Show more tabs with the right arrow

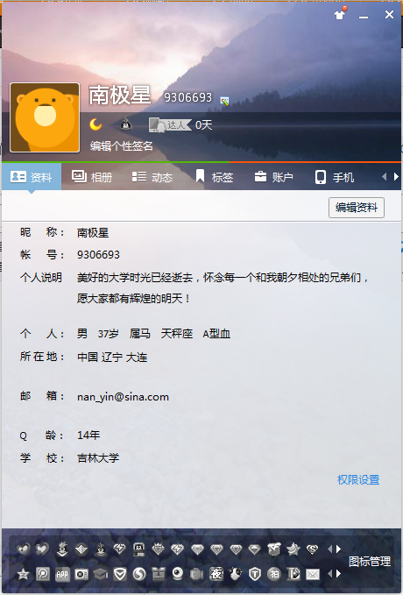coord(396,176)
